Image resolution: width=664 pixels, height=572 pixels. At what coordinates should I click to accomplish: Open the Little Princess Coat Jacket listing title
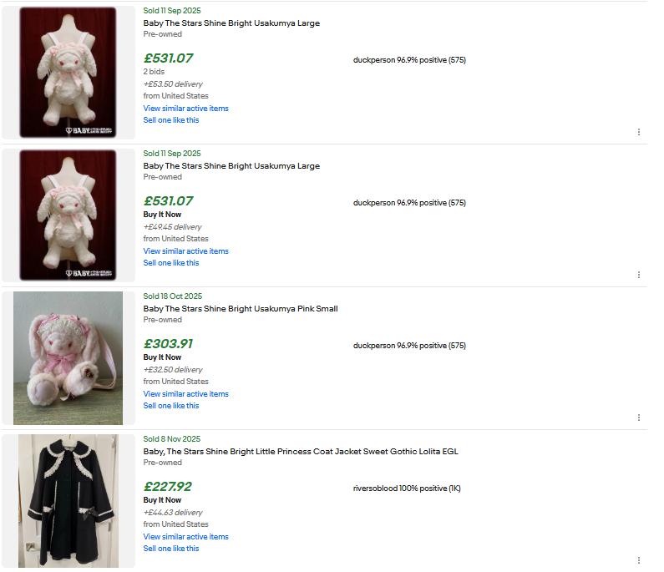(301, 452)
